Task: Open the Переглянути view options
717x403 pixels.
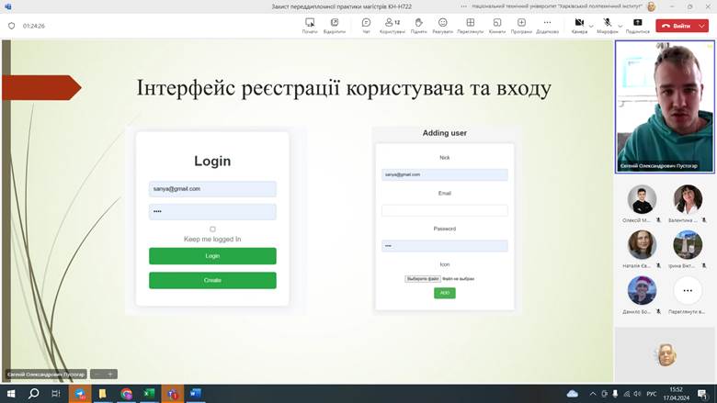Action: [470, 25]
